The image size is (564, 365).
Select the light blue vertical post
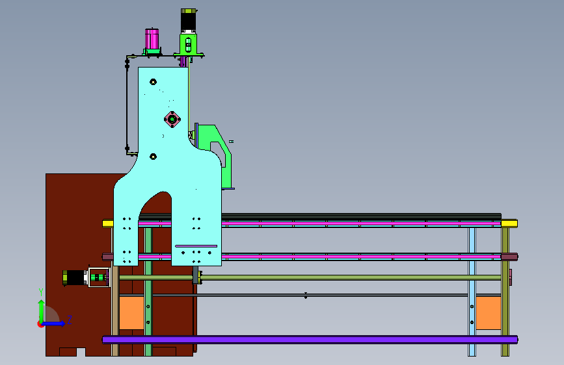point(472,291)
